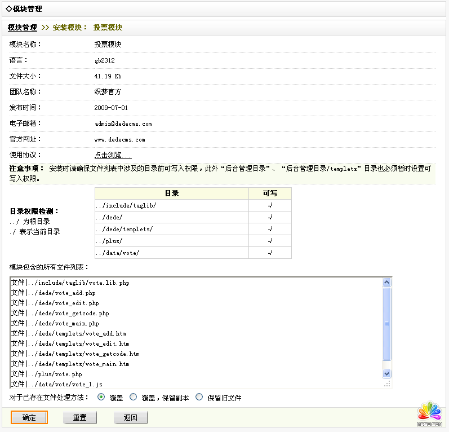
Task: Click the writable checkmark for ../dede/templets/
Action: (x=270, y=229)
